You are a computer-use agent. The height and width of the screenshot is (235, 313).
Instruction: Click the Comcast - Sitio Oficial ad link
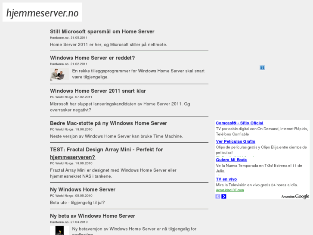click(x=239, y=123)
